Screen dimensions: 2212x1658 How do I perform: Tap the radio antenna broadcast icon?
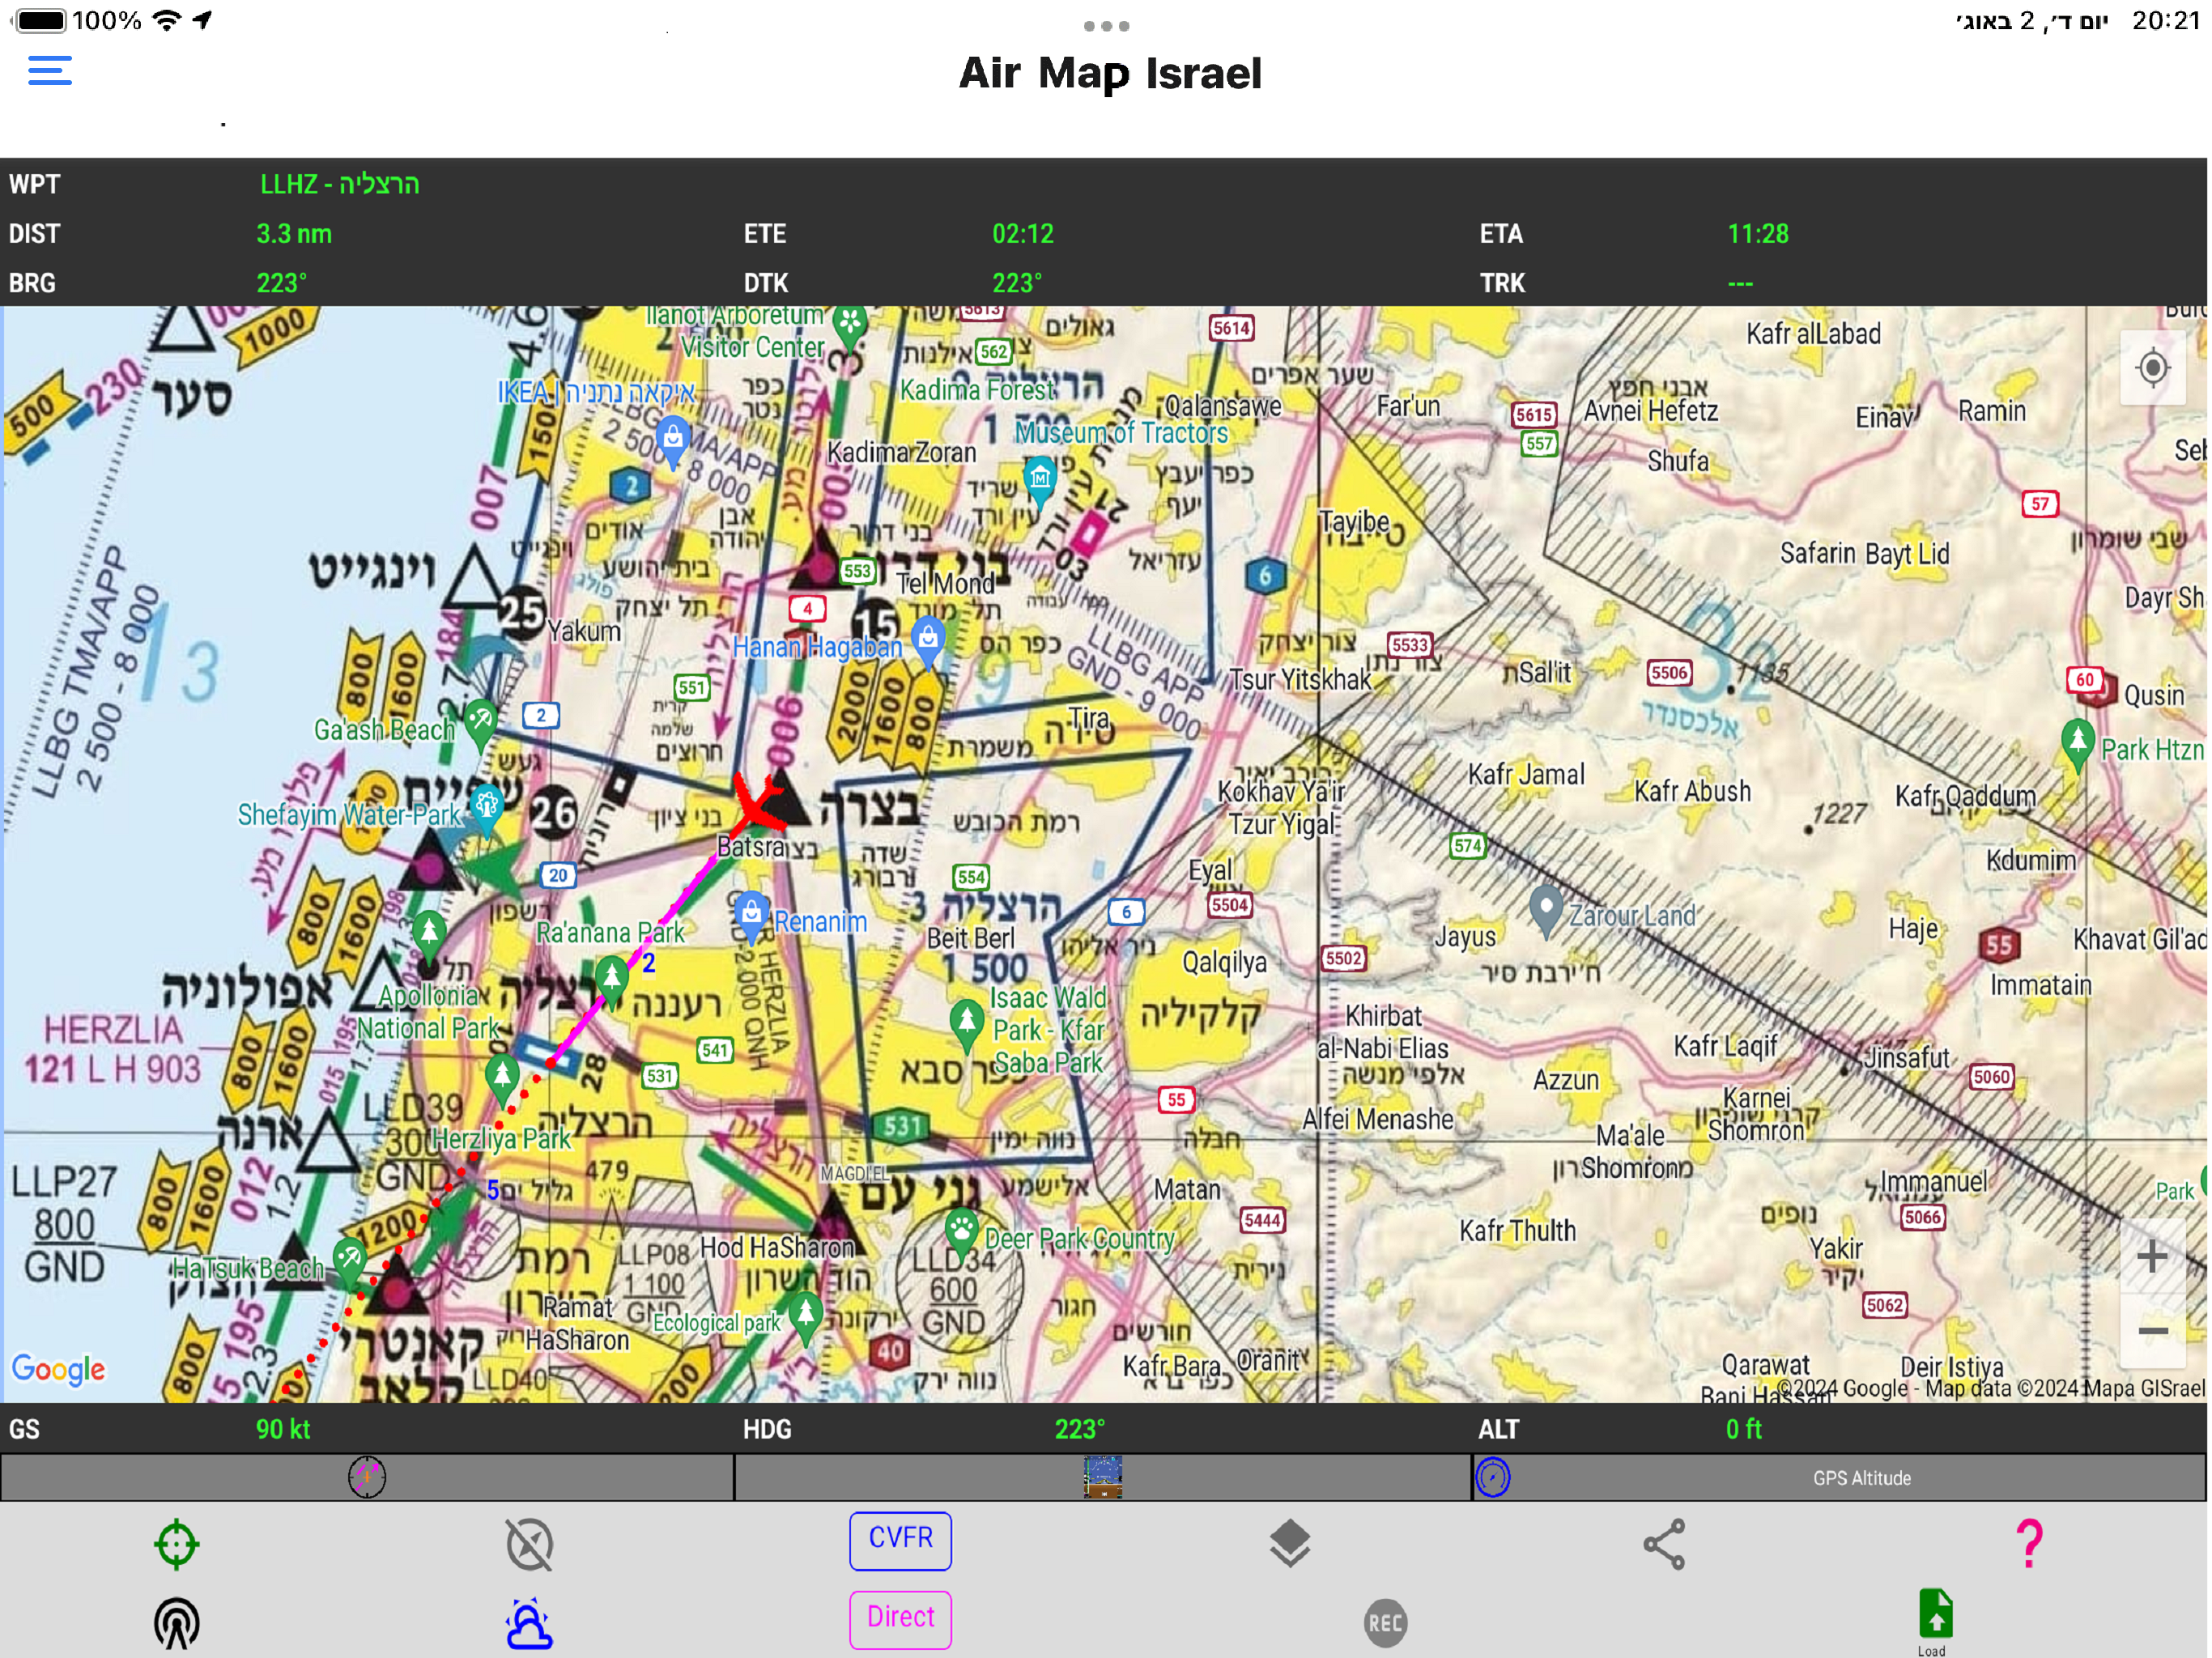coord(177,1623)
